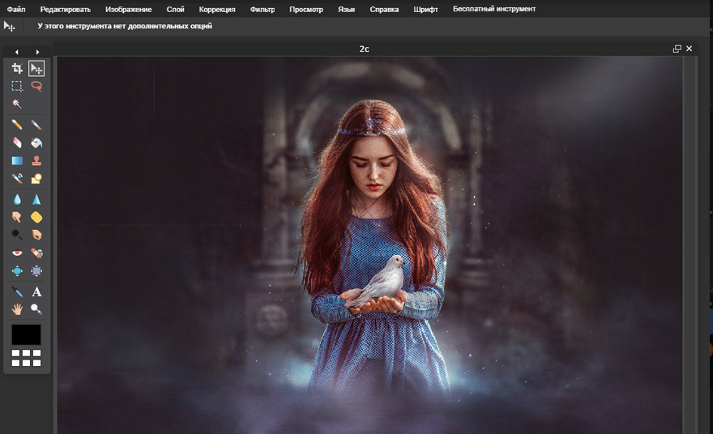Select the Lasso tool
Screen dimensions: 713x434
point(36,86)
